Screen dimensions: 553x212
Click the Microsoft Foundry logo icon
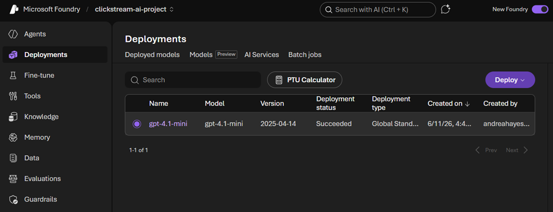[x=13, y=9]
